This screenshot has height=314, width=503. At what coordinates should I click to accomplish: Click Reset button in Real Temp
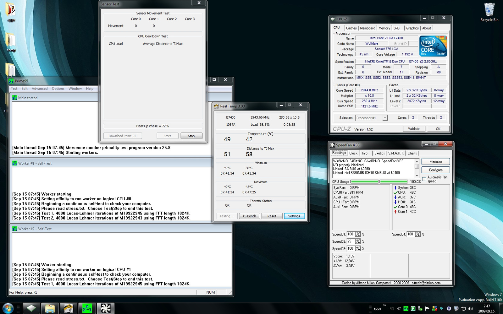coord(272,216)
